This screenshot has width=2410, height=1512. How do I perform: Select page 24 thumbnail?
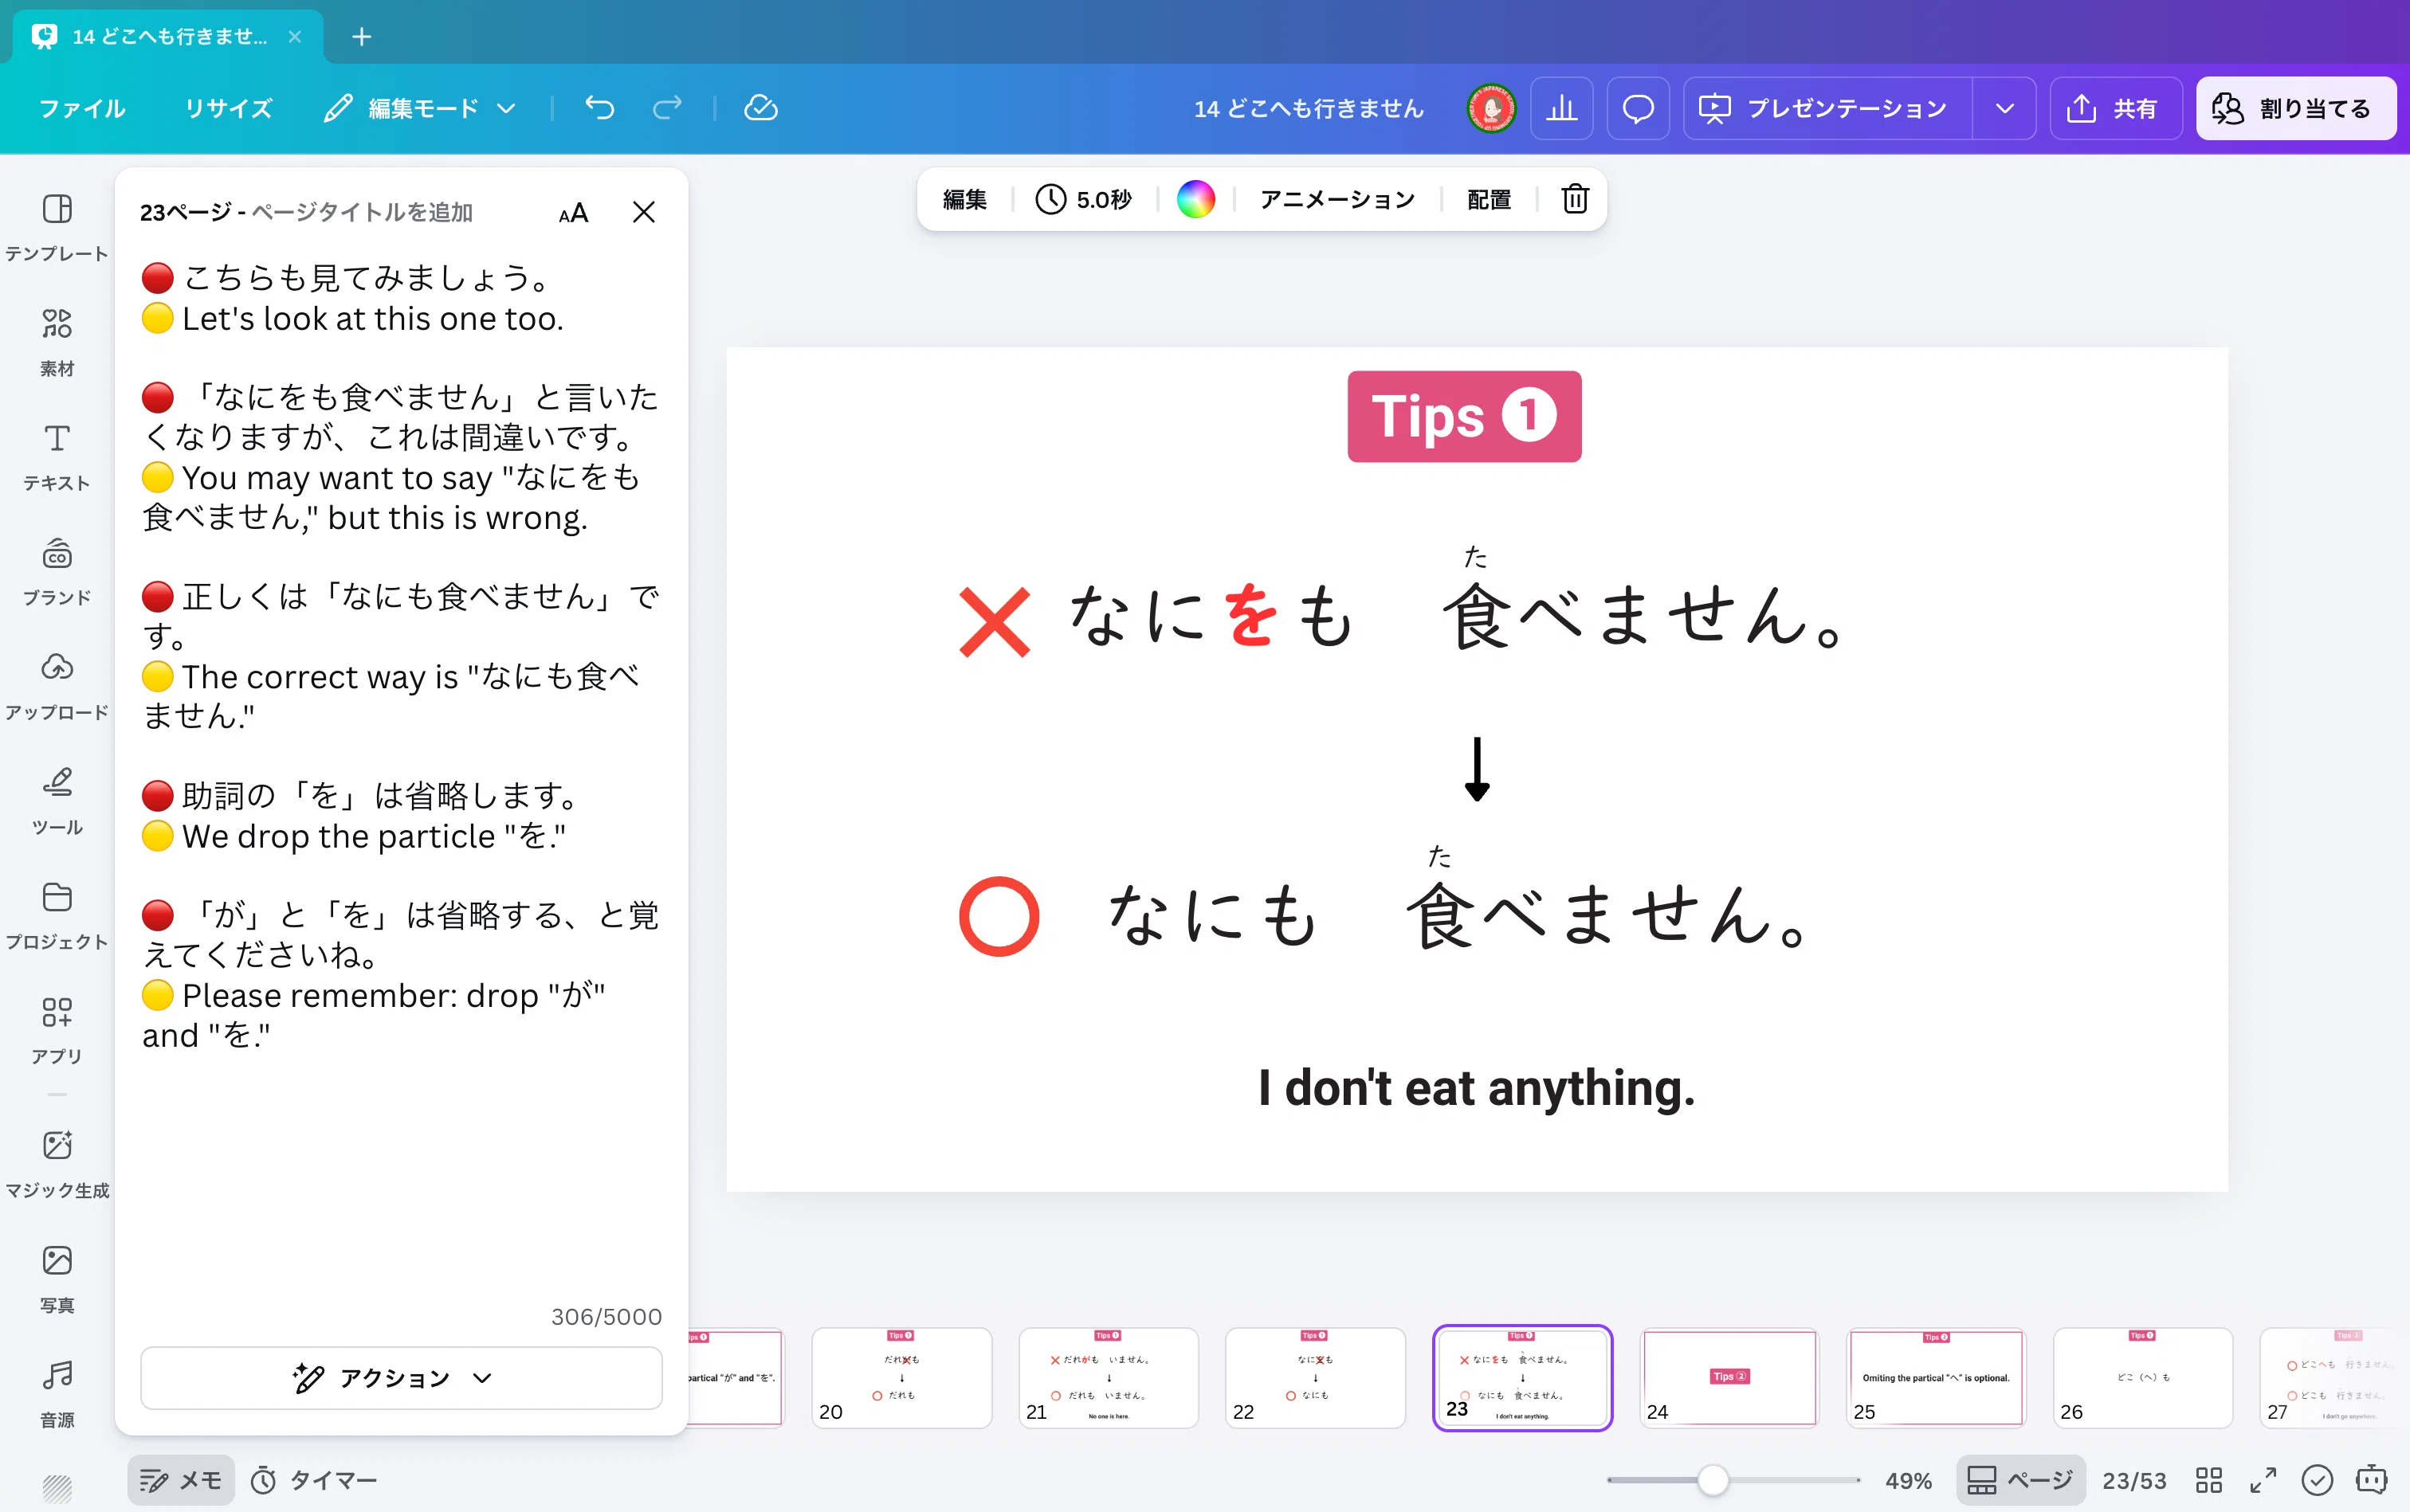coord(1729,1377)
